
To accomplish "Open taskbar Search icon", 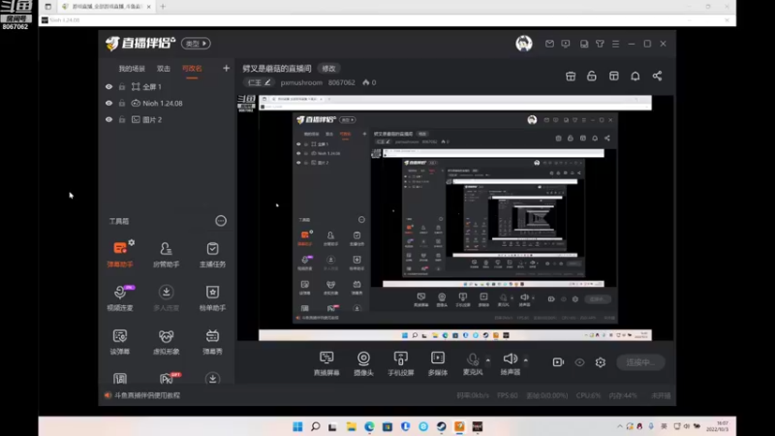I will [316, 426].
